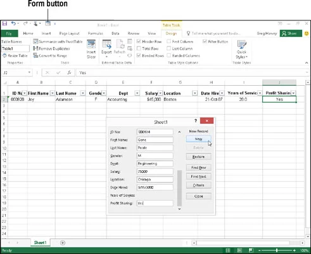Screen dimensions: 311x254
Task: Click the Undo arrow icon
Action: point(13,23)
